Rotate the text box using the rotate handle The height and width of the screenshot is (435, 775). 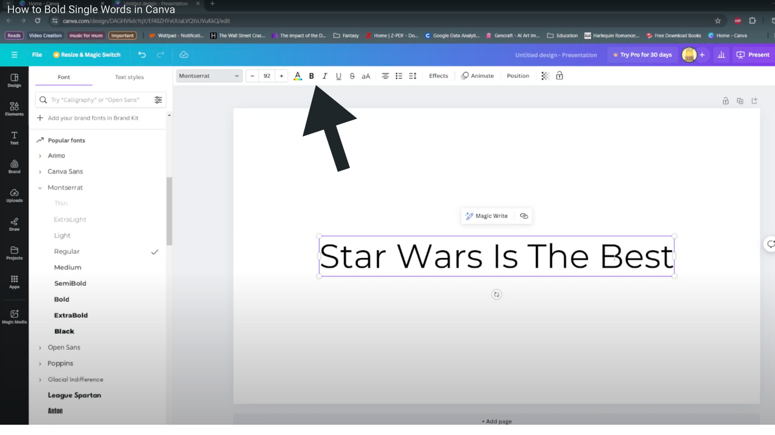(496, 294)
